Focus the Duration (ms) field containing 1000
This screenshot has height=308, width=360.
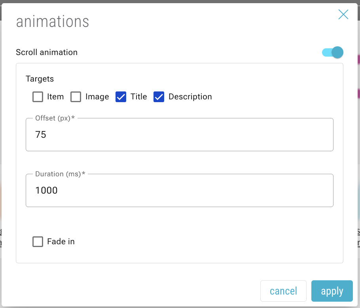click(x=179, y=191)
